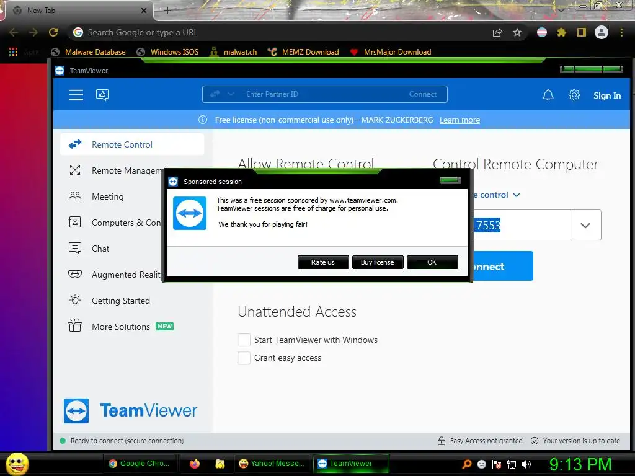Switch to the New Tab in Chrome
Viewport: 635px width, 476px height.
(x=77, y=11)
